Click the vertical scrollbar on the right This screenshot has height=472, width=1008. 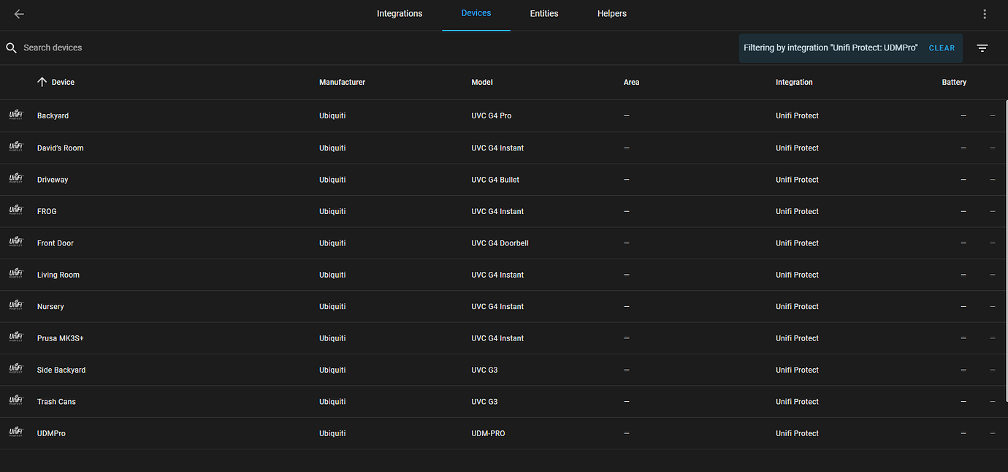click(x=1005, y=219)
